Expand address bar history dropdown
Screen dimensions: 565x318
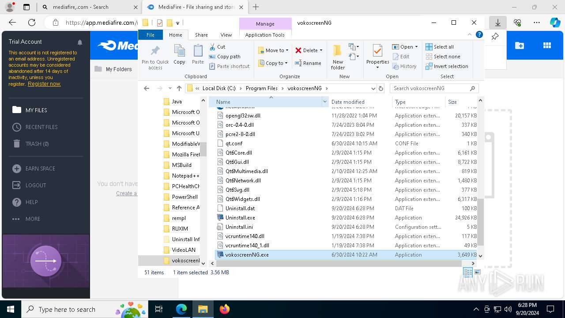coord(373,88)
